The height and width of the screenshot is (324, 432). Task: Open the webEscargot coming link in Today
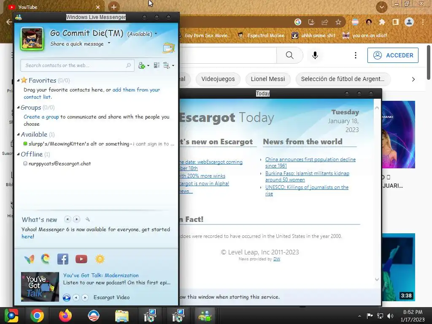(x=211, y=165)
